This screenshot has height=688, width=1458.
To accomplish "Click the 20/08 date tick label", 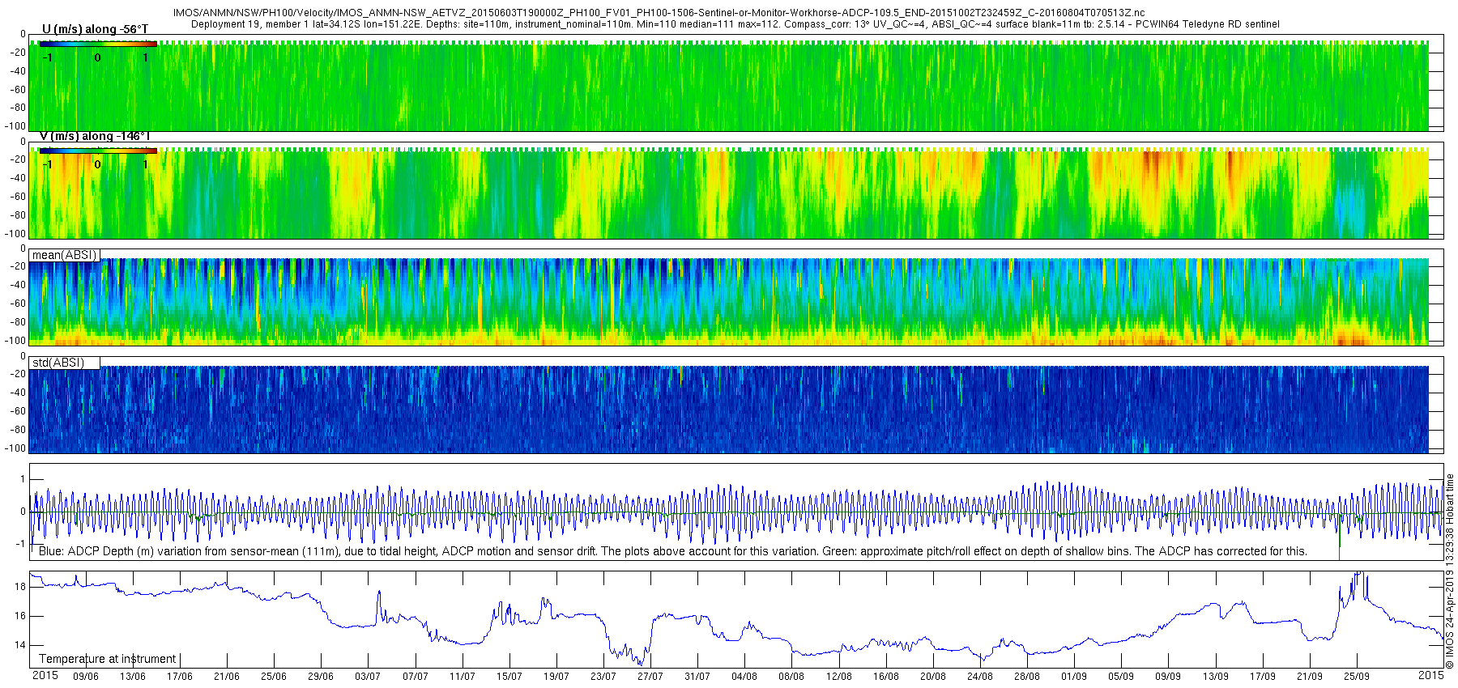I will pyautogui.click(x=933, y=677).
